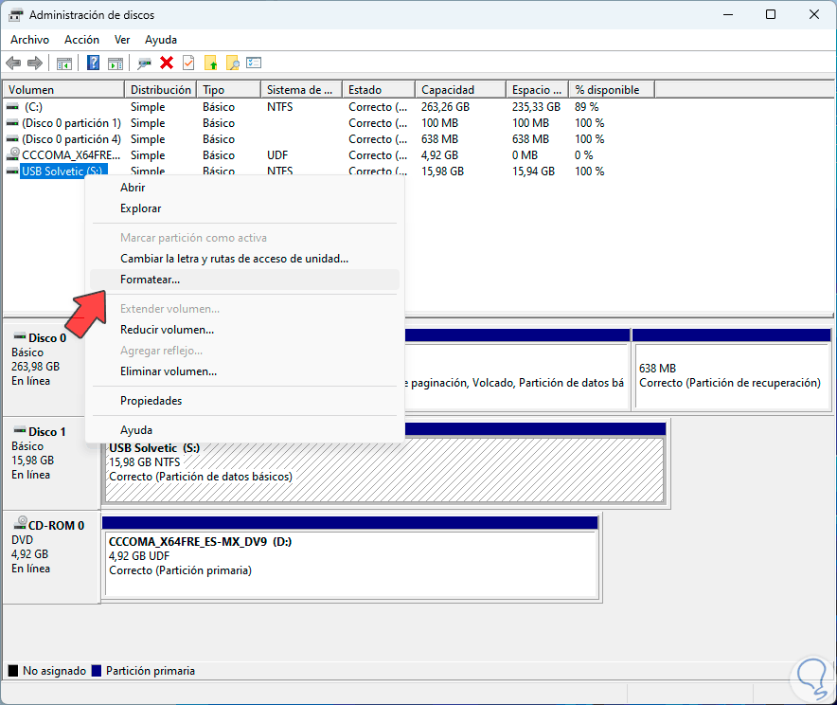Click the Forward arrow toolbar icon
This screenshot has height=705, width=837.
35,63
